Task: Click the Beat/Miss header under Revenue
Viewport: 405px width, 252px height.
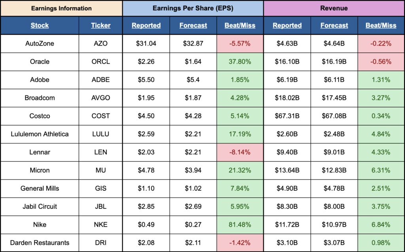Action: click(380, 25)
